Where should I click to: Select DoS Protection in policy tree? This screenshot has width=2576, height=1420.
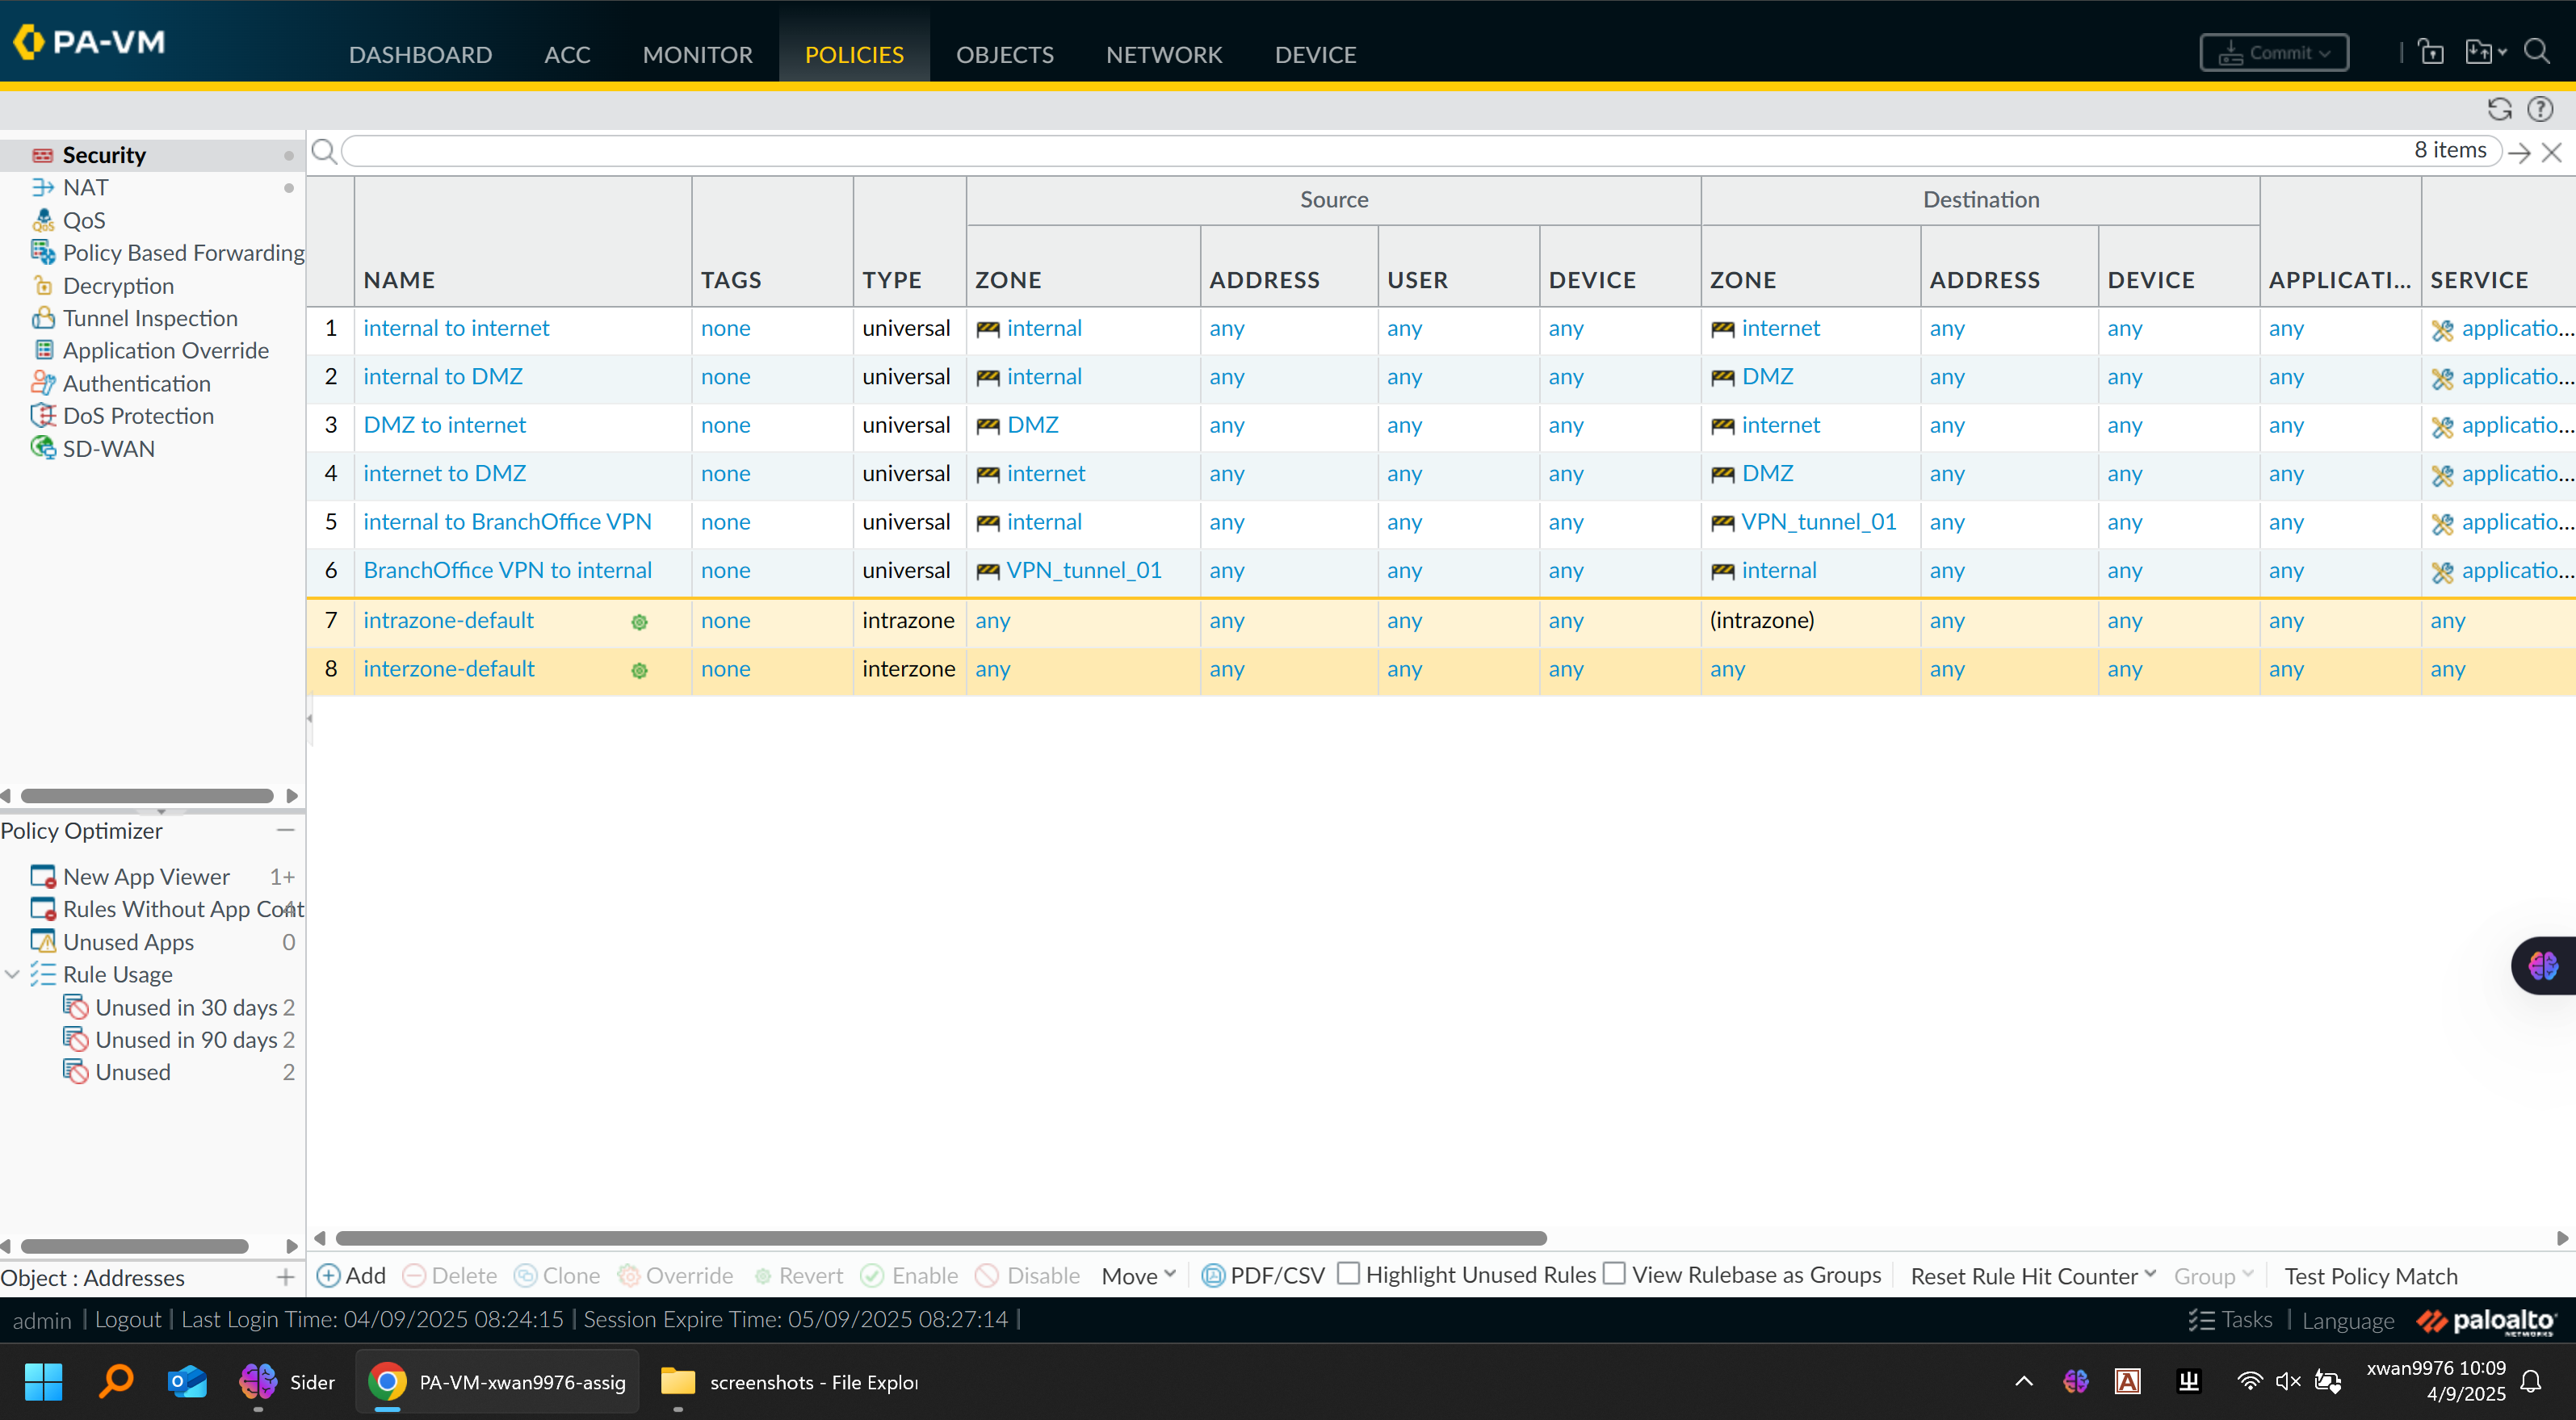(138, 416)
